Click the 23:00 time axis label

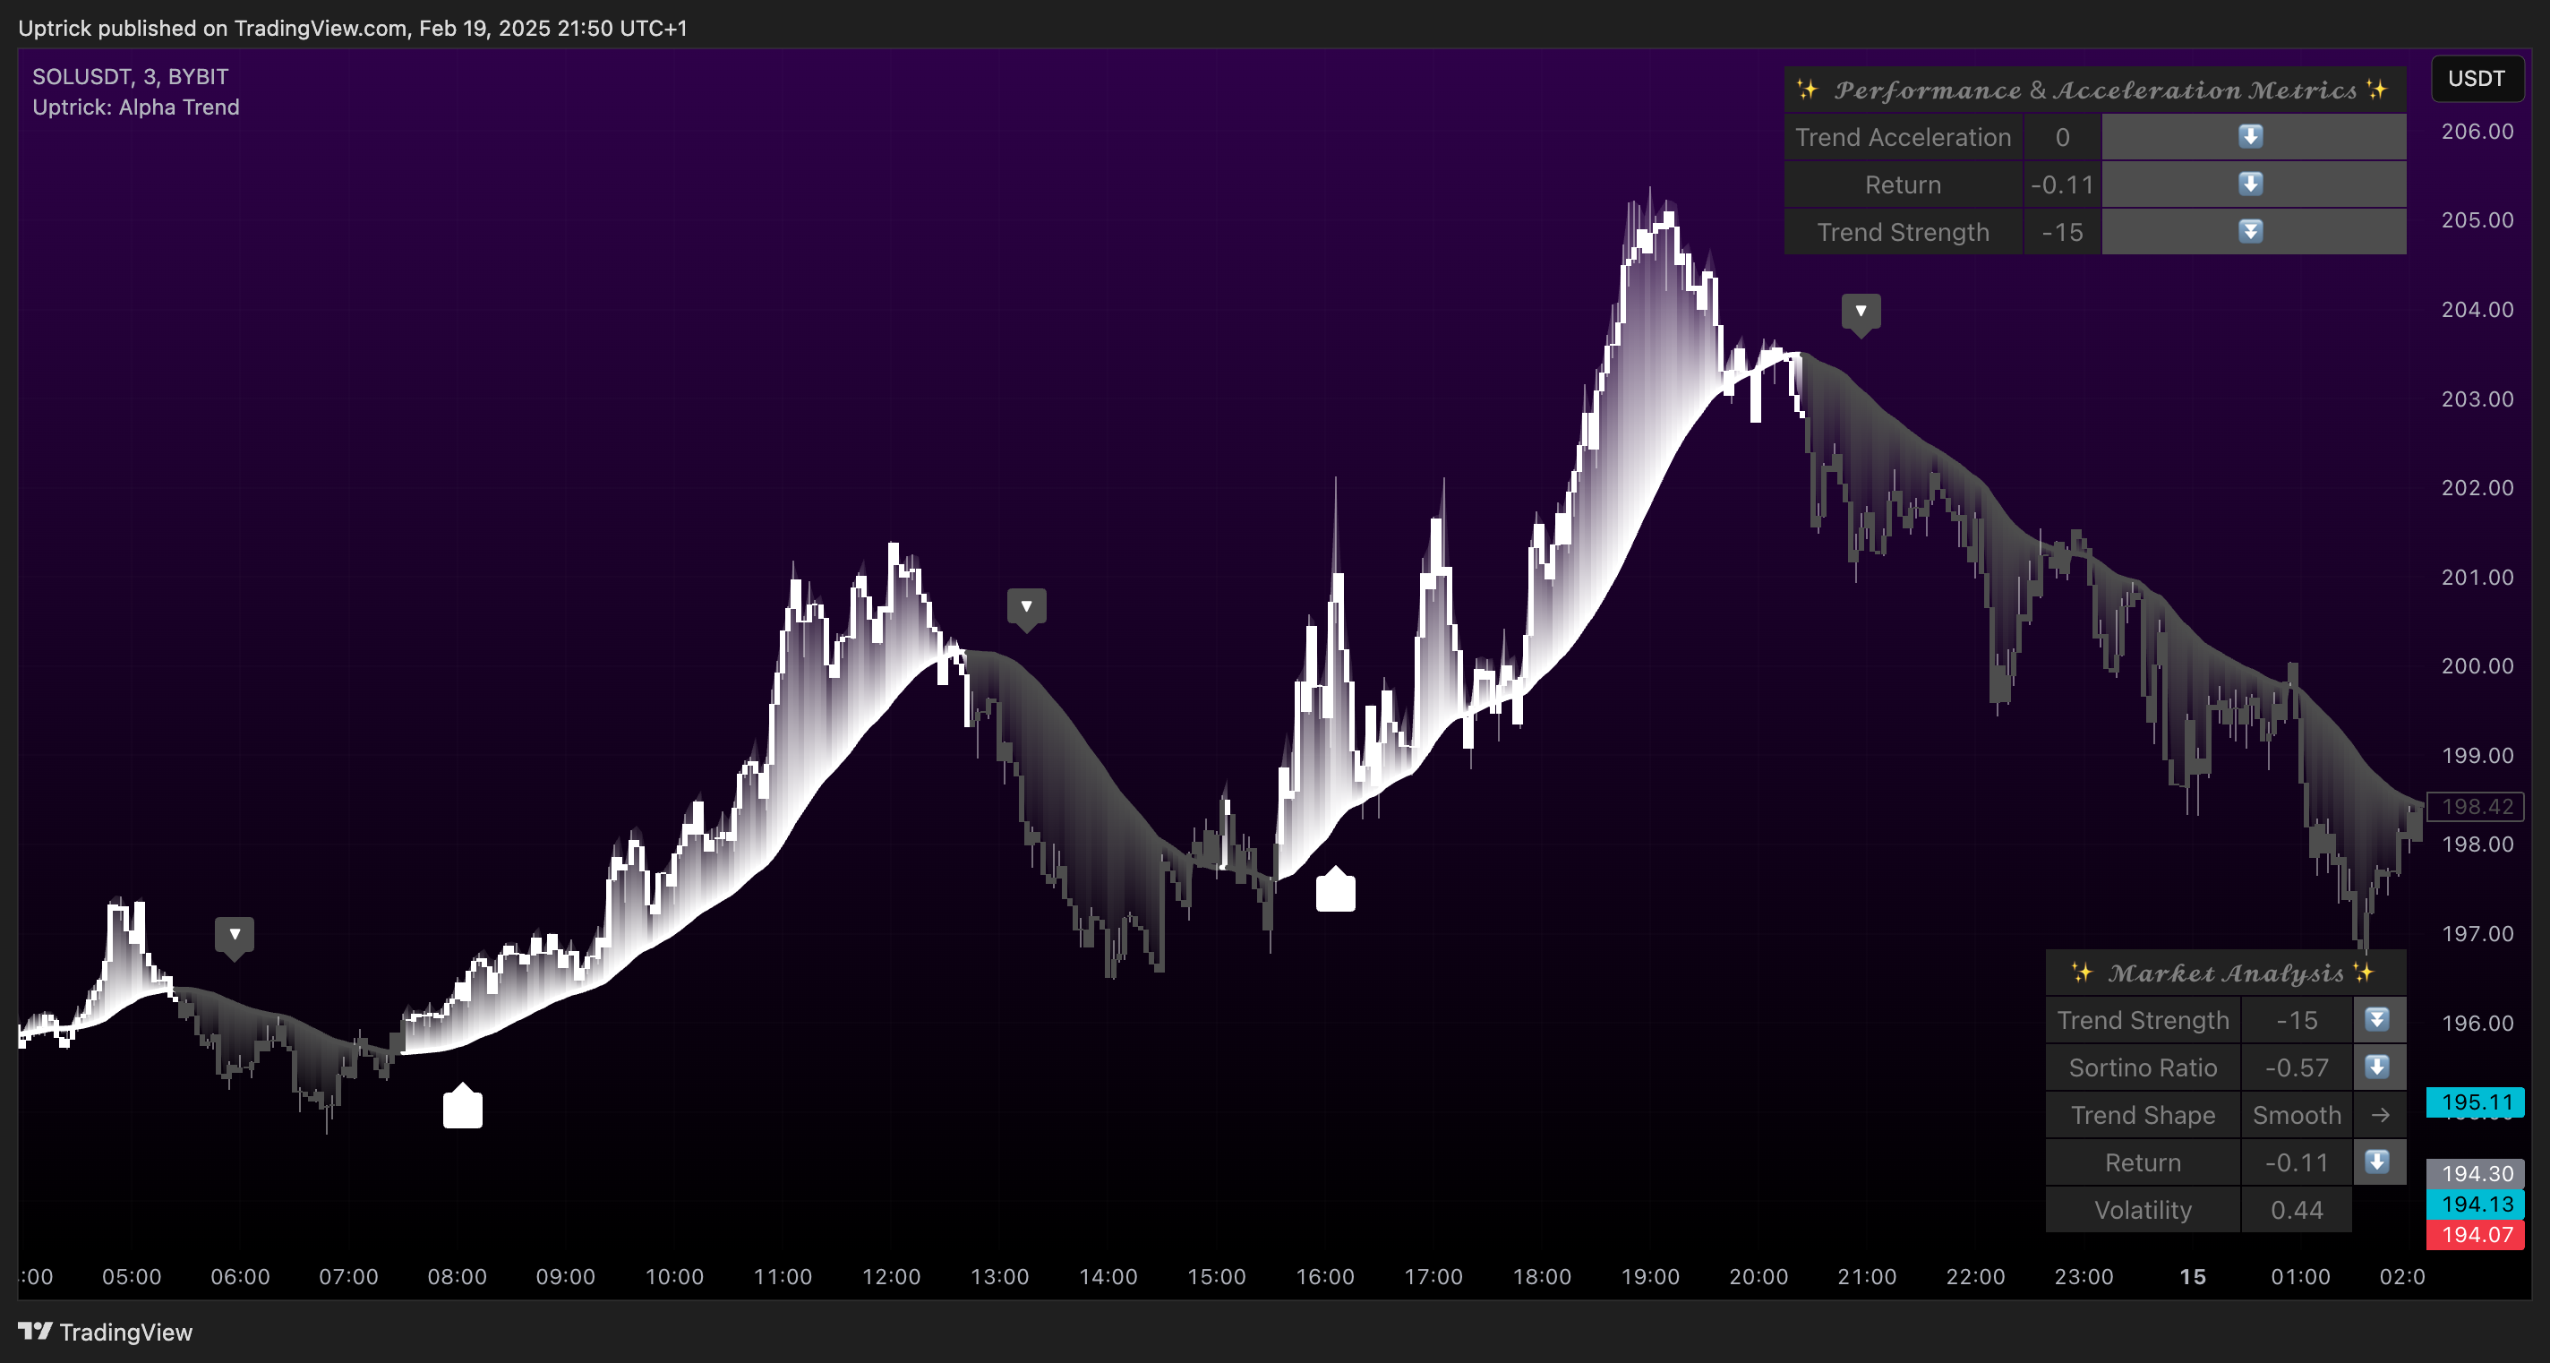(2084, 1277)
